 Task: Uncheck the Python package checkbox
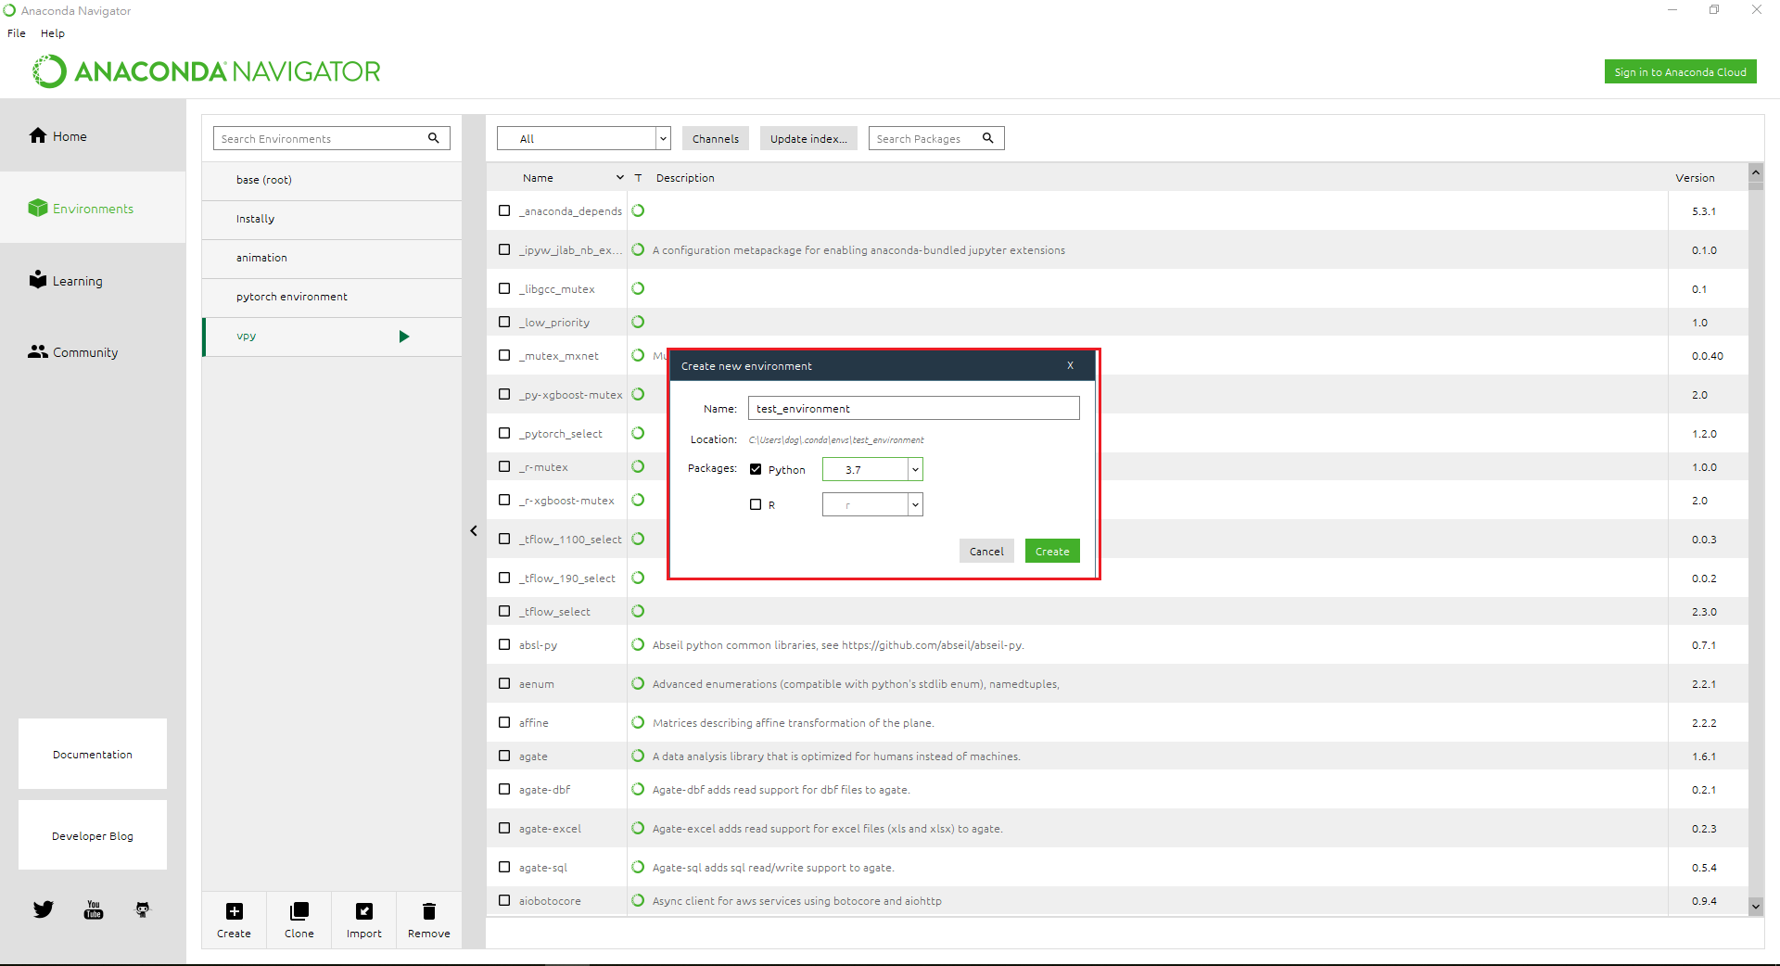pyautogui.click(x=756, y=469)
